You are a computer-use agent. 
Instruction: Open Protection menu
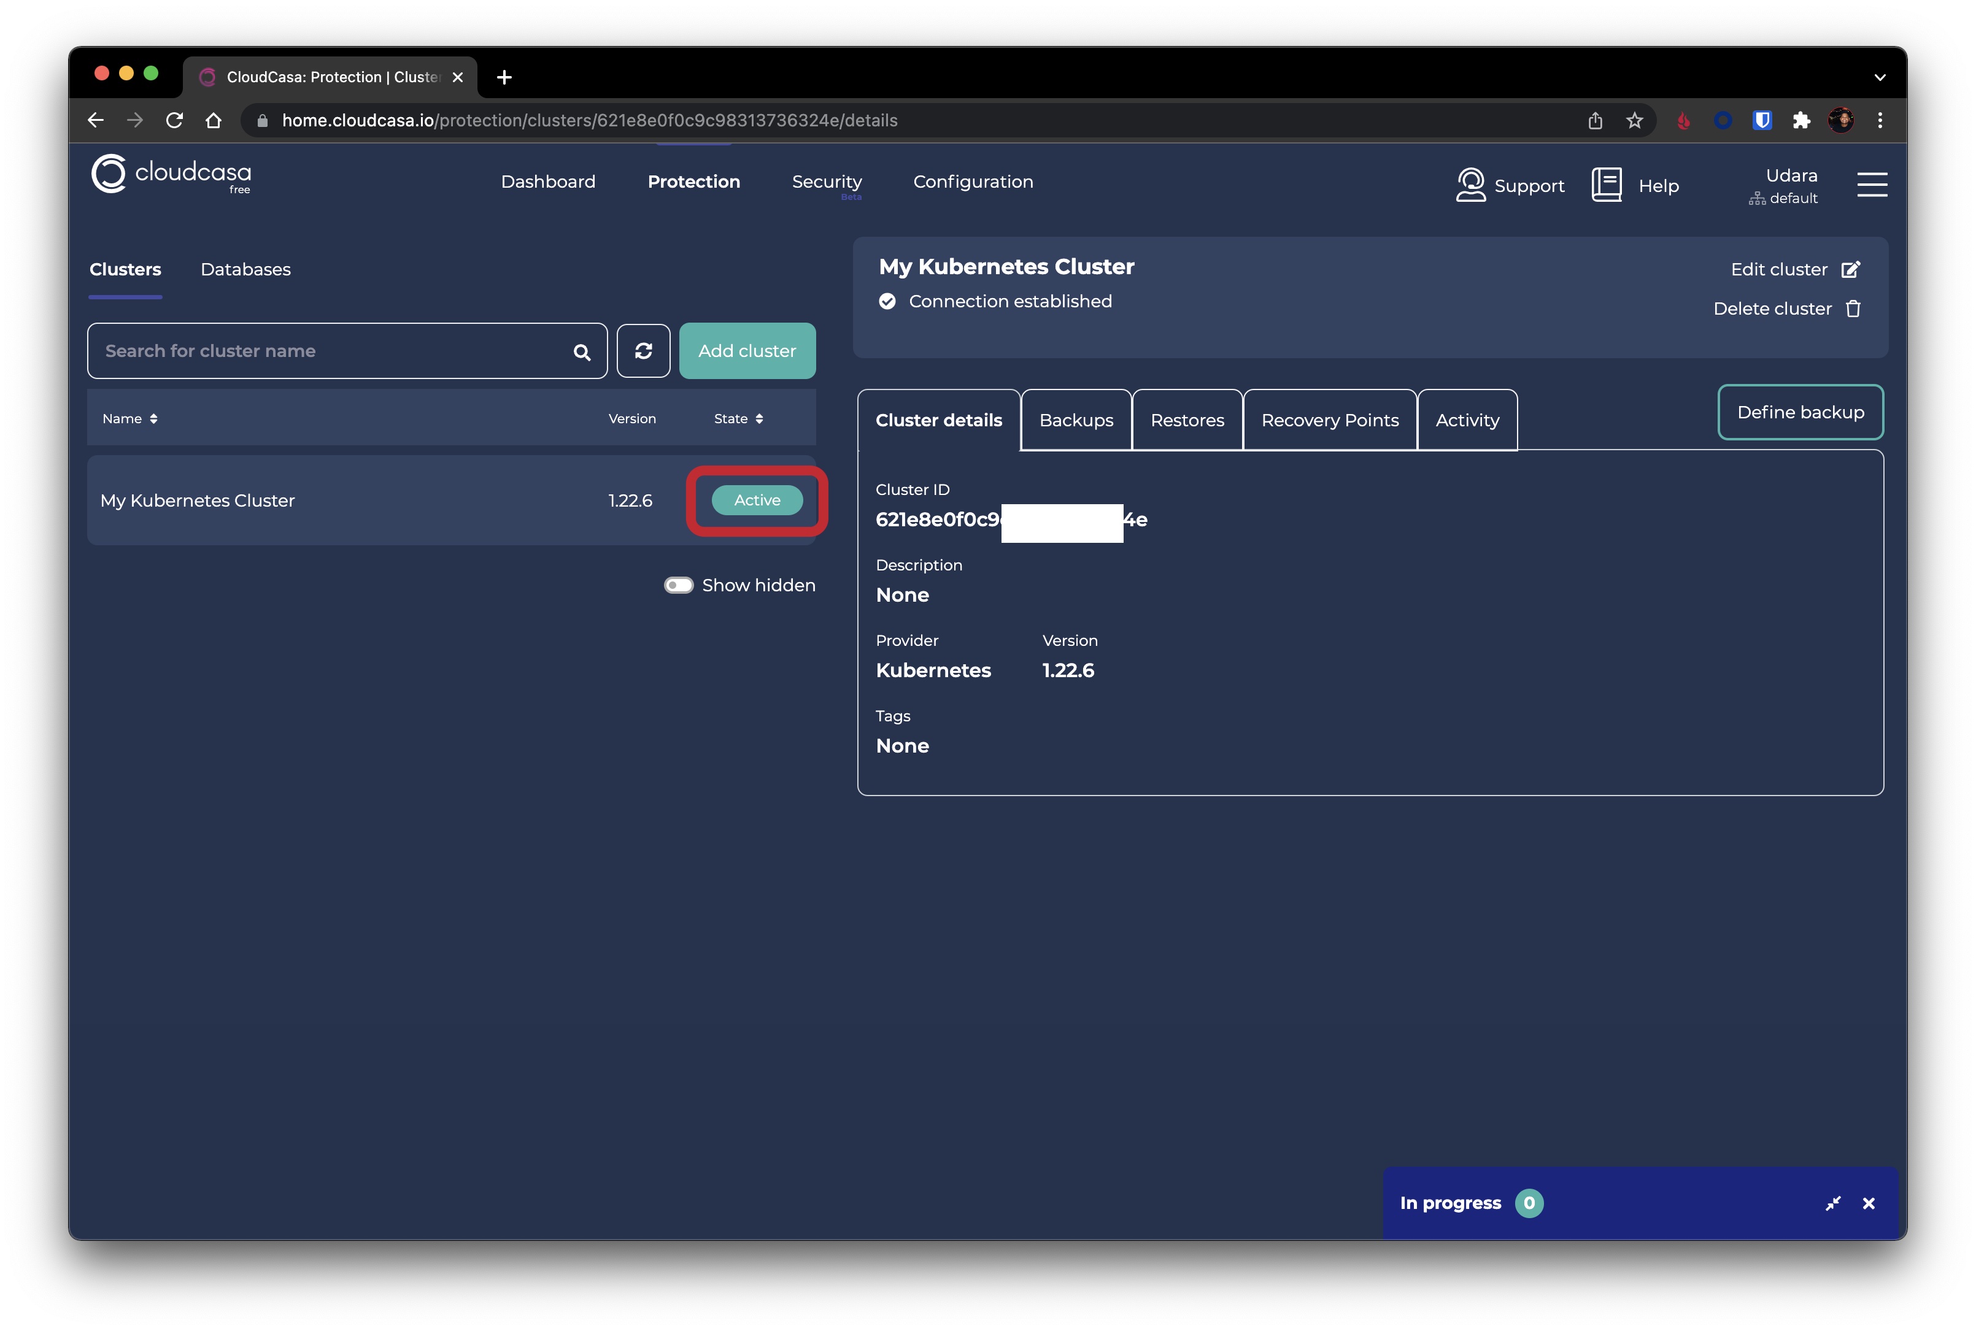pos(694,182)
